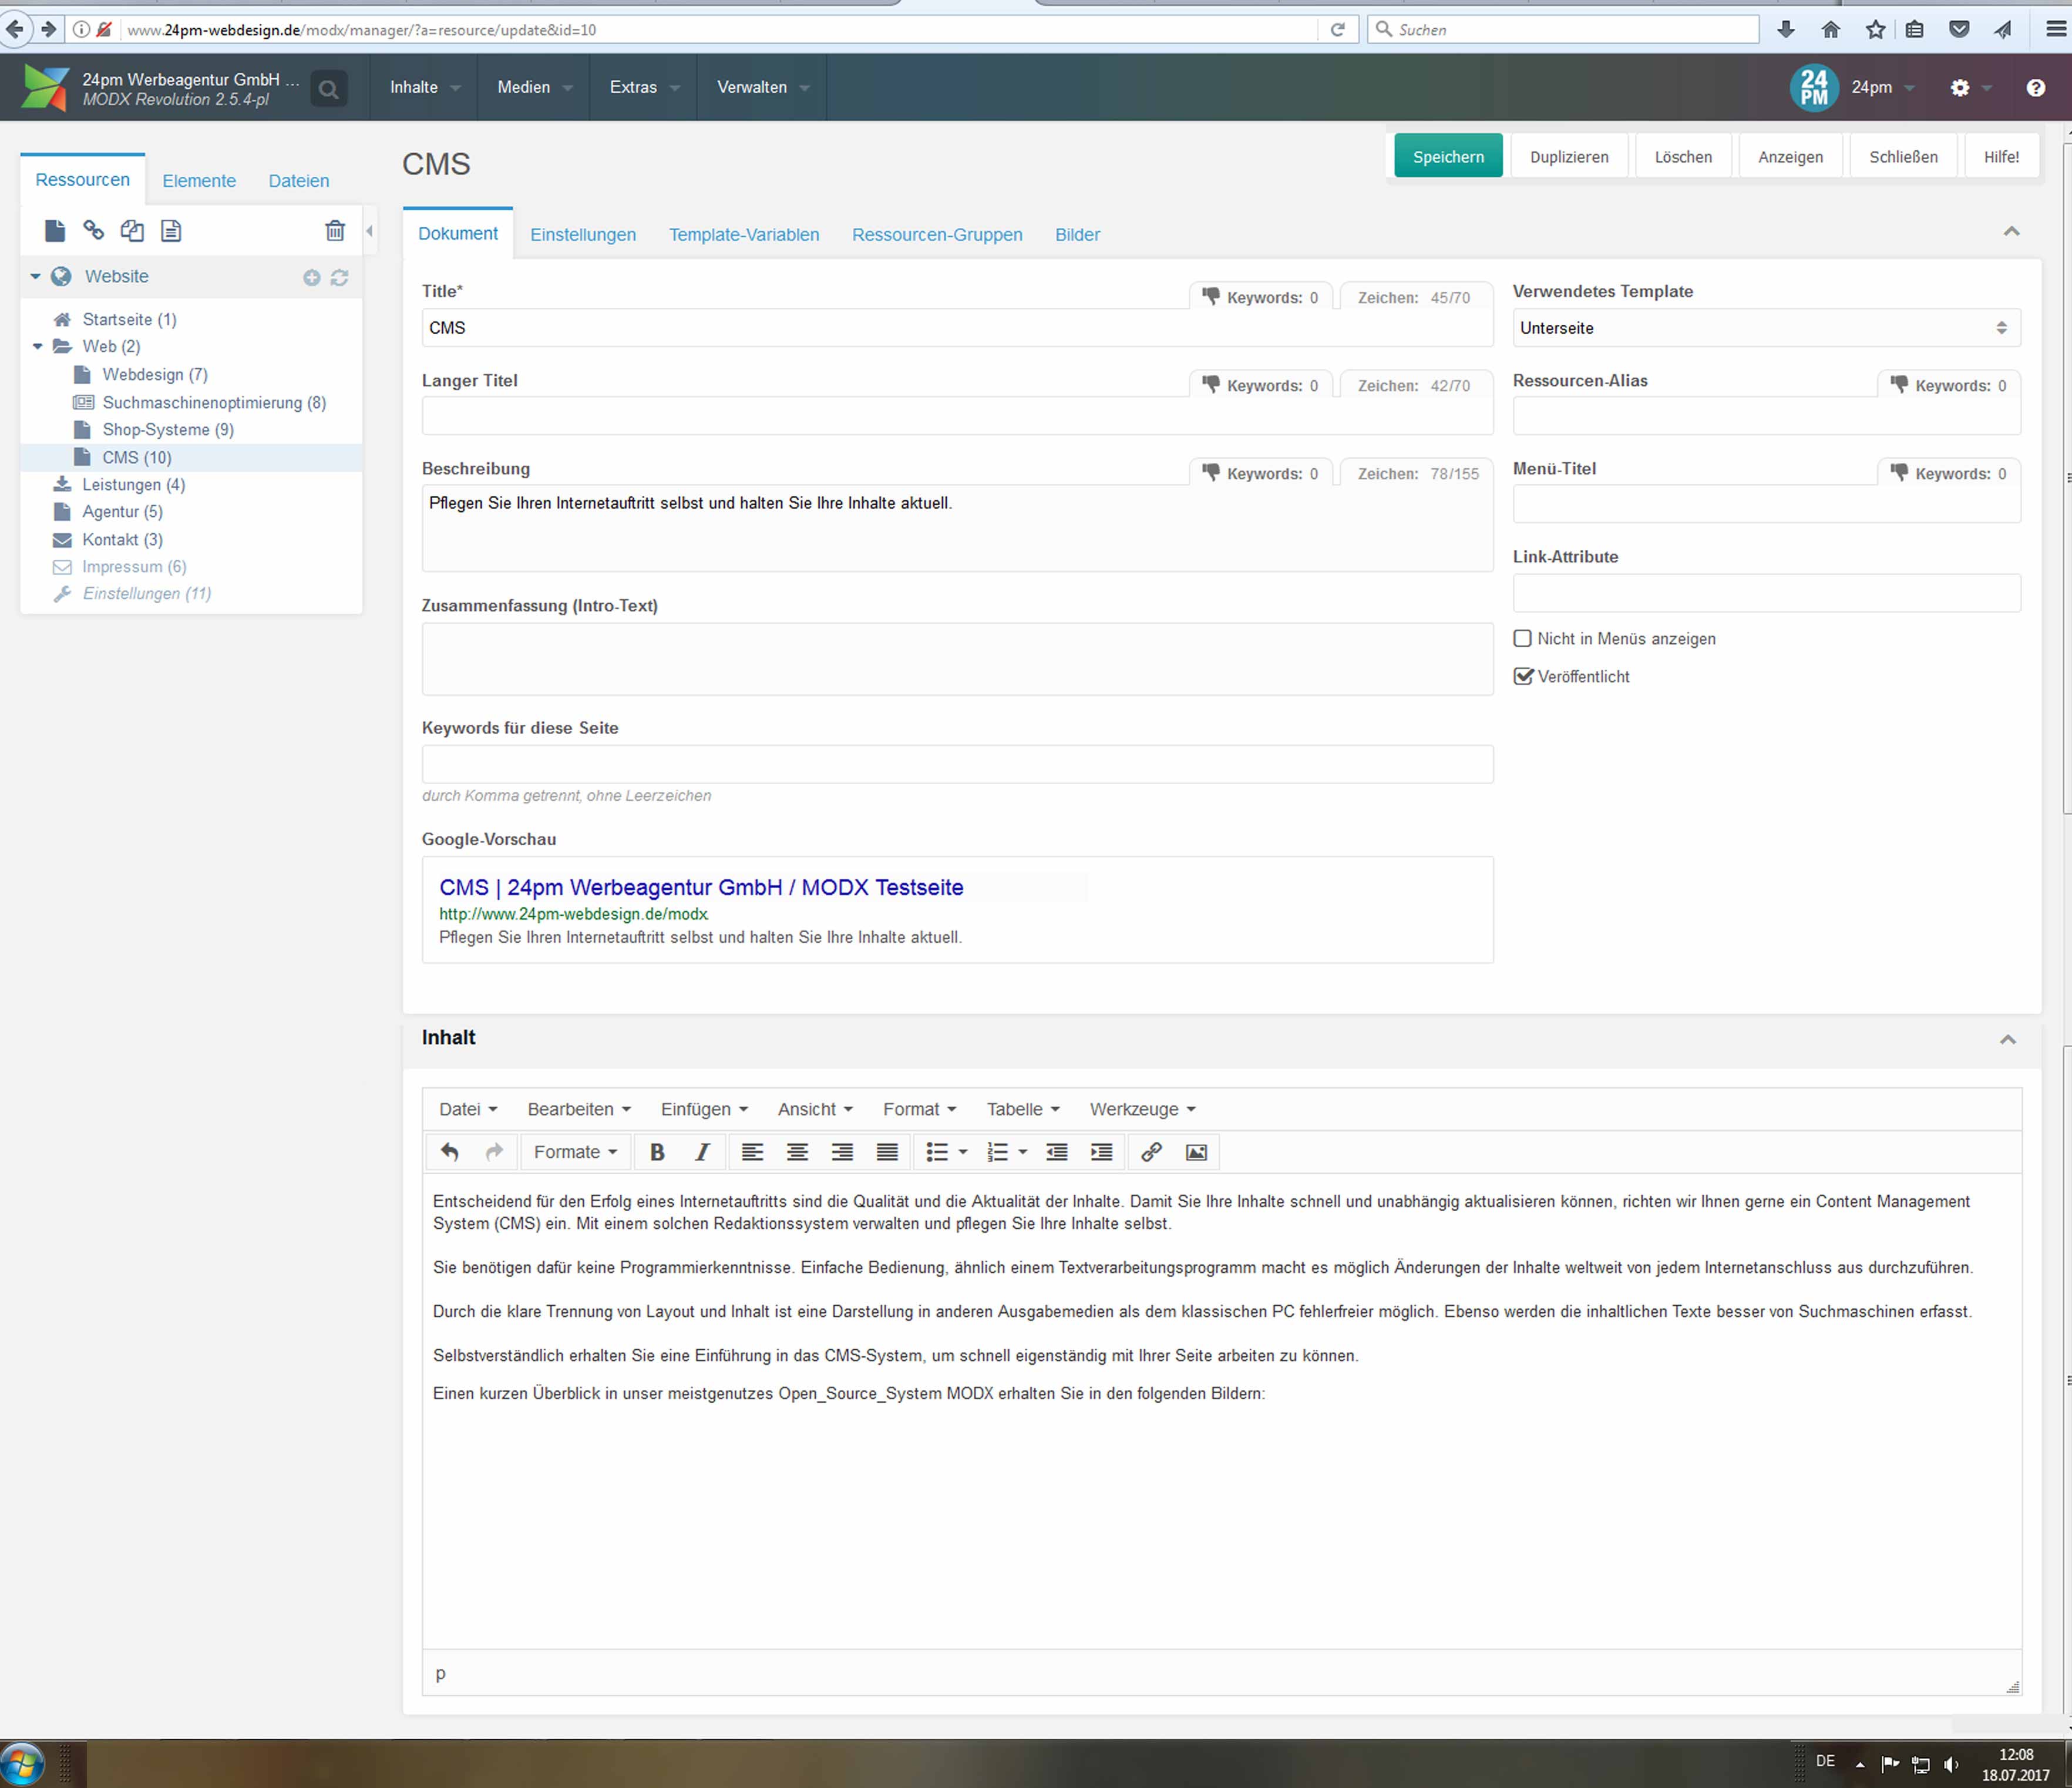Open the Extras menu

(644, 87)
